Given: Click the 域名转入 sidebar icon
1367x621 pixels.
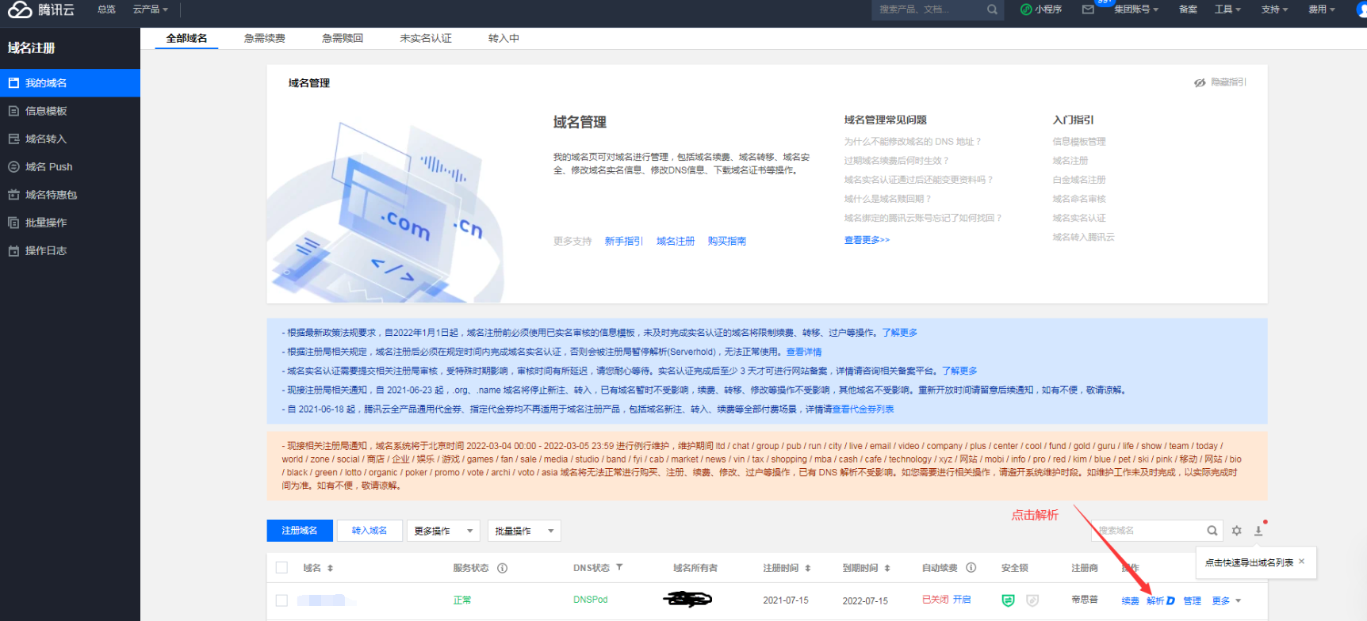Looking at the screenshot, I should click(x=13, y=139).
